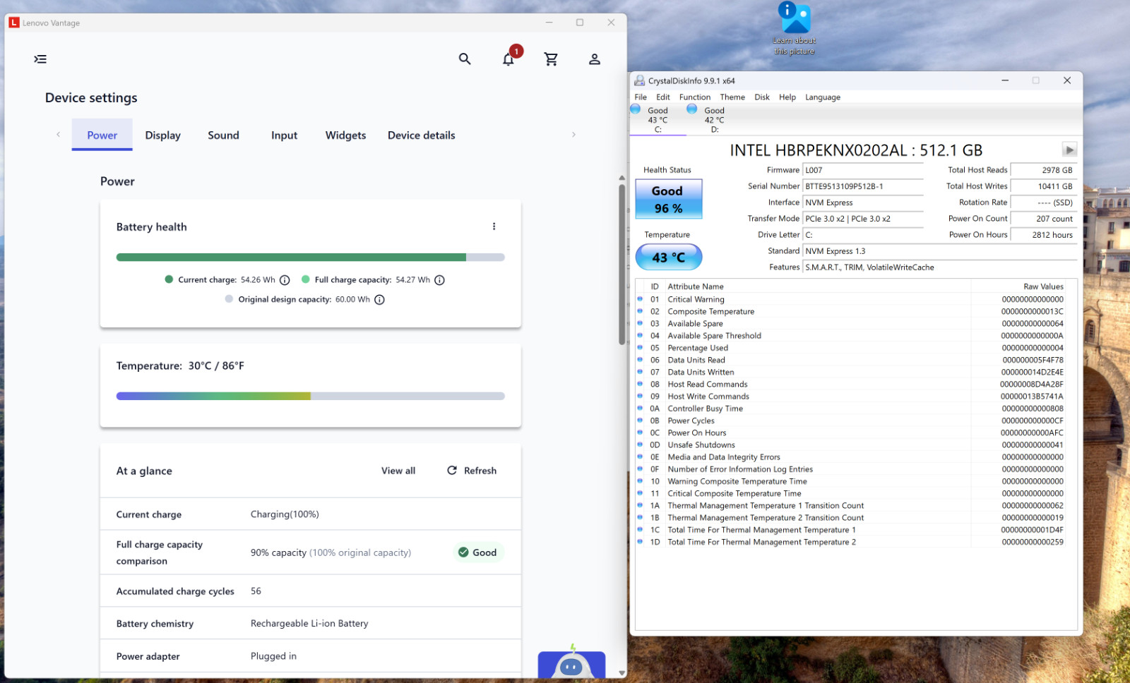Open the Lenovo Vantage navigation menu icon

(x=40, y=59)
